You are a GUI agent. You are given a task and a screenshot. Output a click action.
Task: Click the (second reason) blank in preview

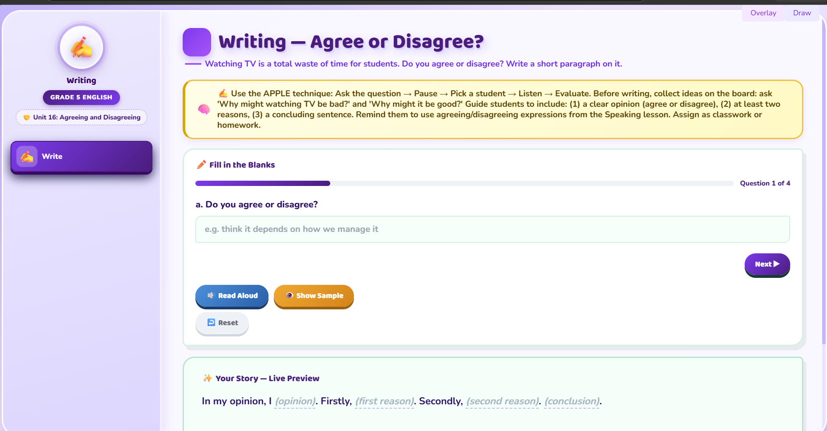click(502, 401)
